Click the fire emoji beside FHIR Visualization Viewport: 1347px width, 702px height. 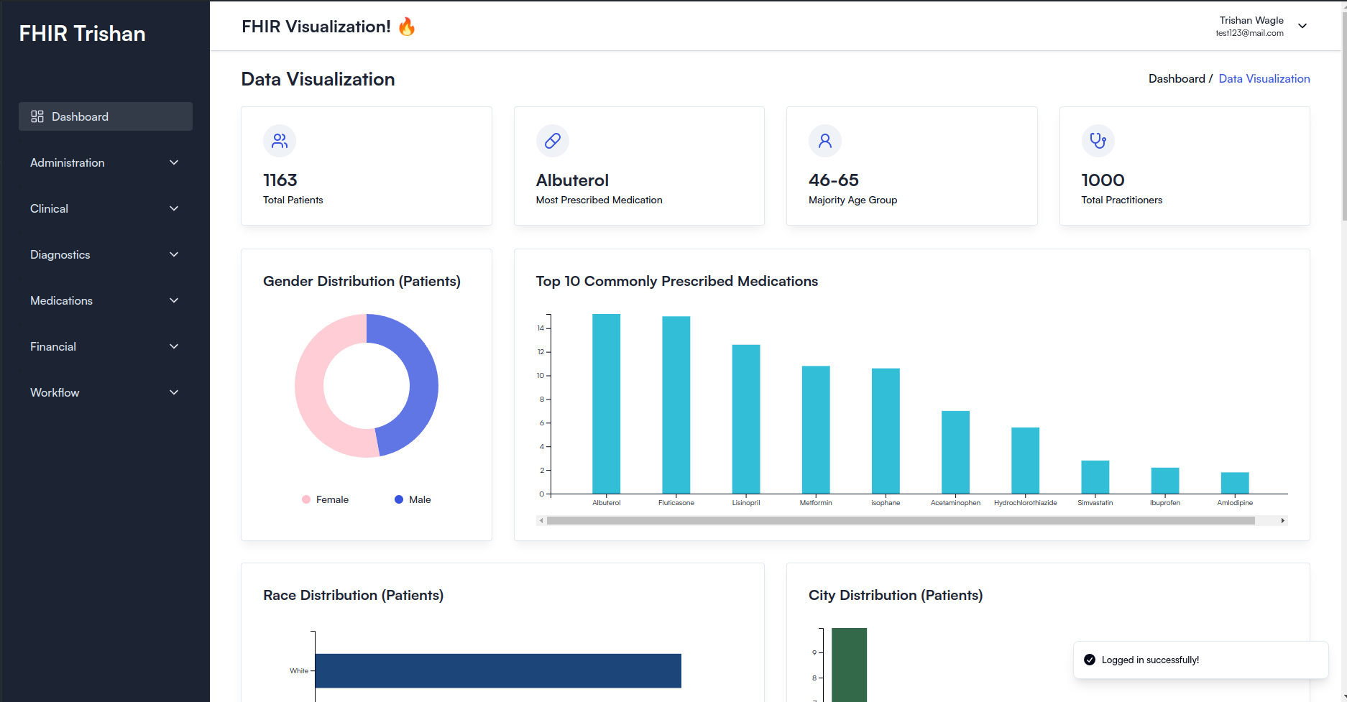(x=407, y=27)
